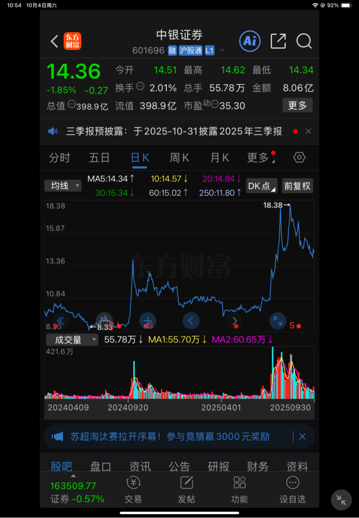
Task: Tap the share export icon
Action: pyautogui.click(x=278, y=41)
